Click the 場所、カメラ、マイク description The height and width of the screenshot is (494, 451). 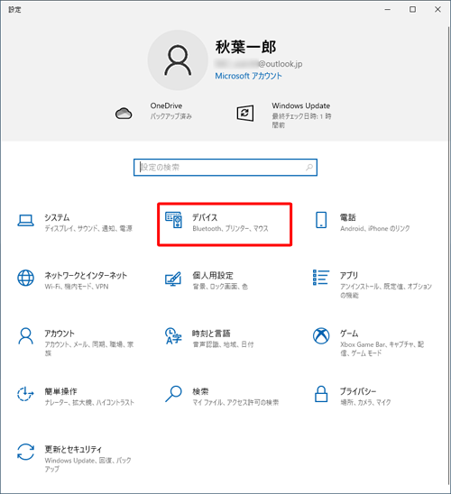(x=365, y=402)
